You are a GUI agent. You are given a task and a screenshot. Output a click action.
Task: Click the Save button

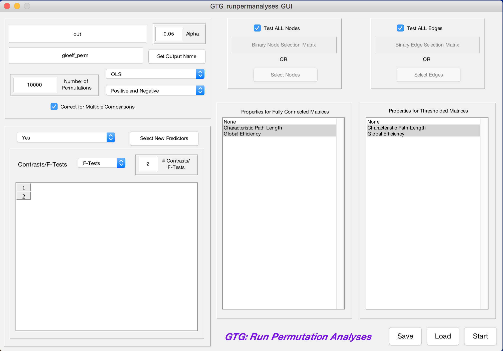[x=405, y=336]
